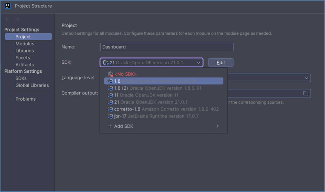Click the plus icon beside Add SDK

click(110, 126)
